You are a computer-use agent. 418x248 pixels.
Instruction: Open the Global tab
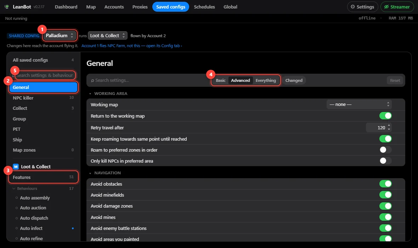[230, 7]
